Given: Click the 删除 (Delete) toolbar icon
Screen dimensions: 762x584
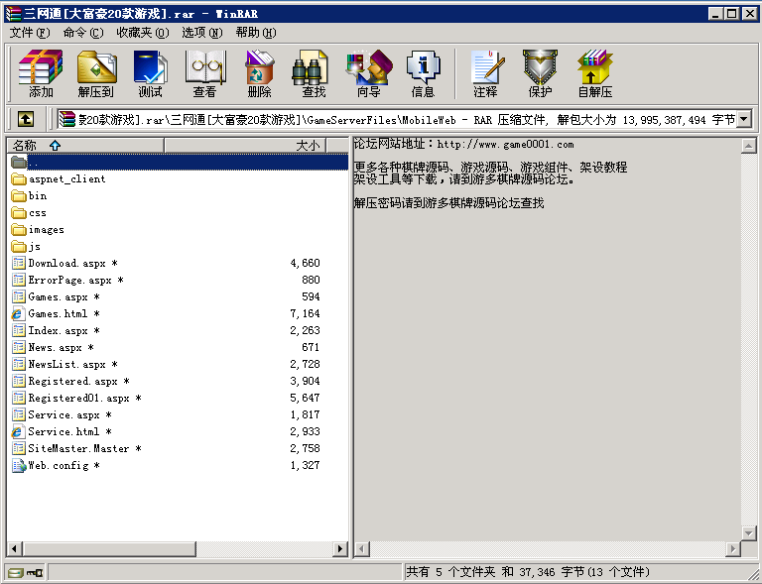Looking at the screenshot, I should [x=259, y=74].
